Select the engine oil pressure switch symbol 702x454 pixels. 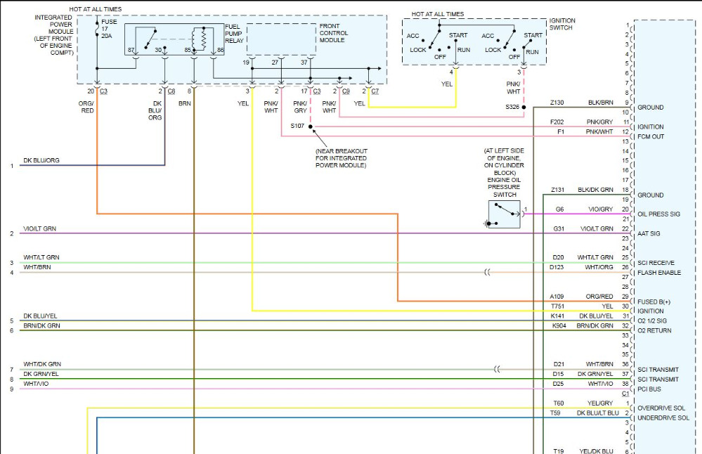click(504, 214)
